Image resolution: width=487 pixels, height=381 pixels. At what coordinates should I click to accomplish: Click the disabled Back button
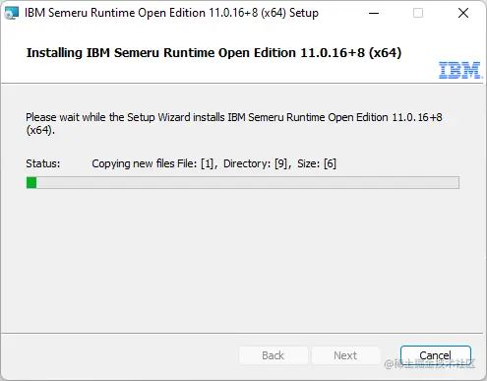click(274, 355)
